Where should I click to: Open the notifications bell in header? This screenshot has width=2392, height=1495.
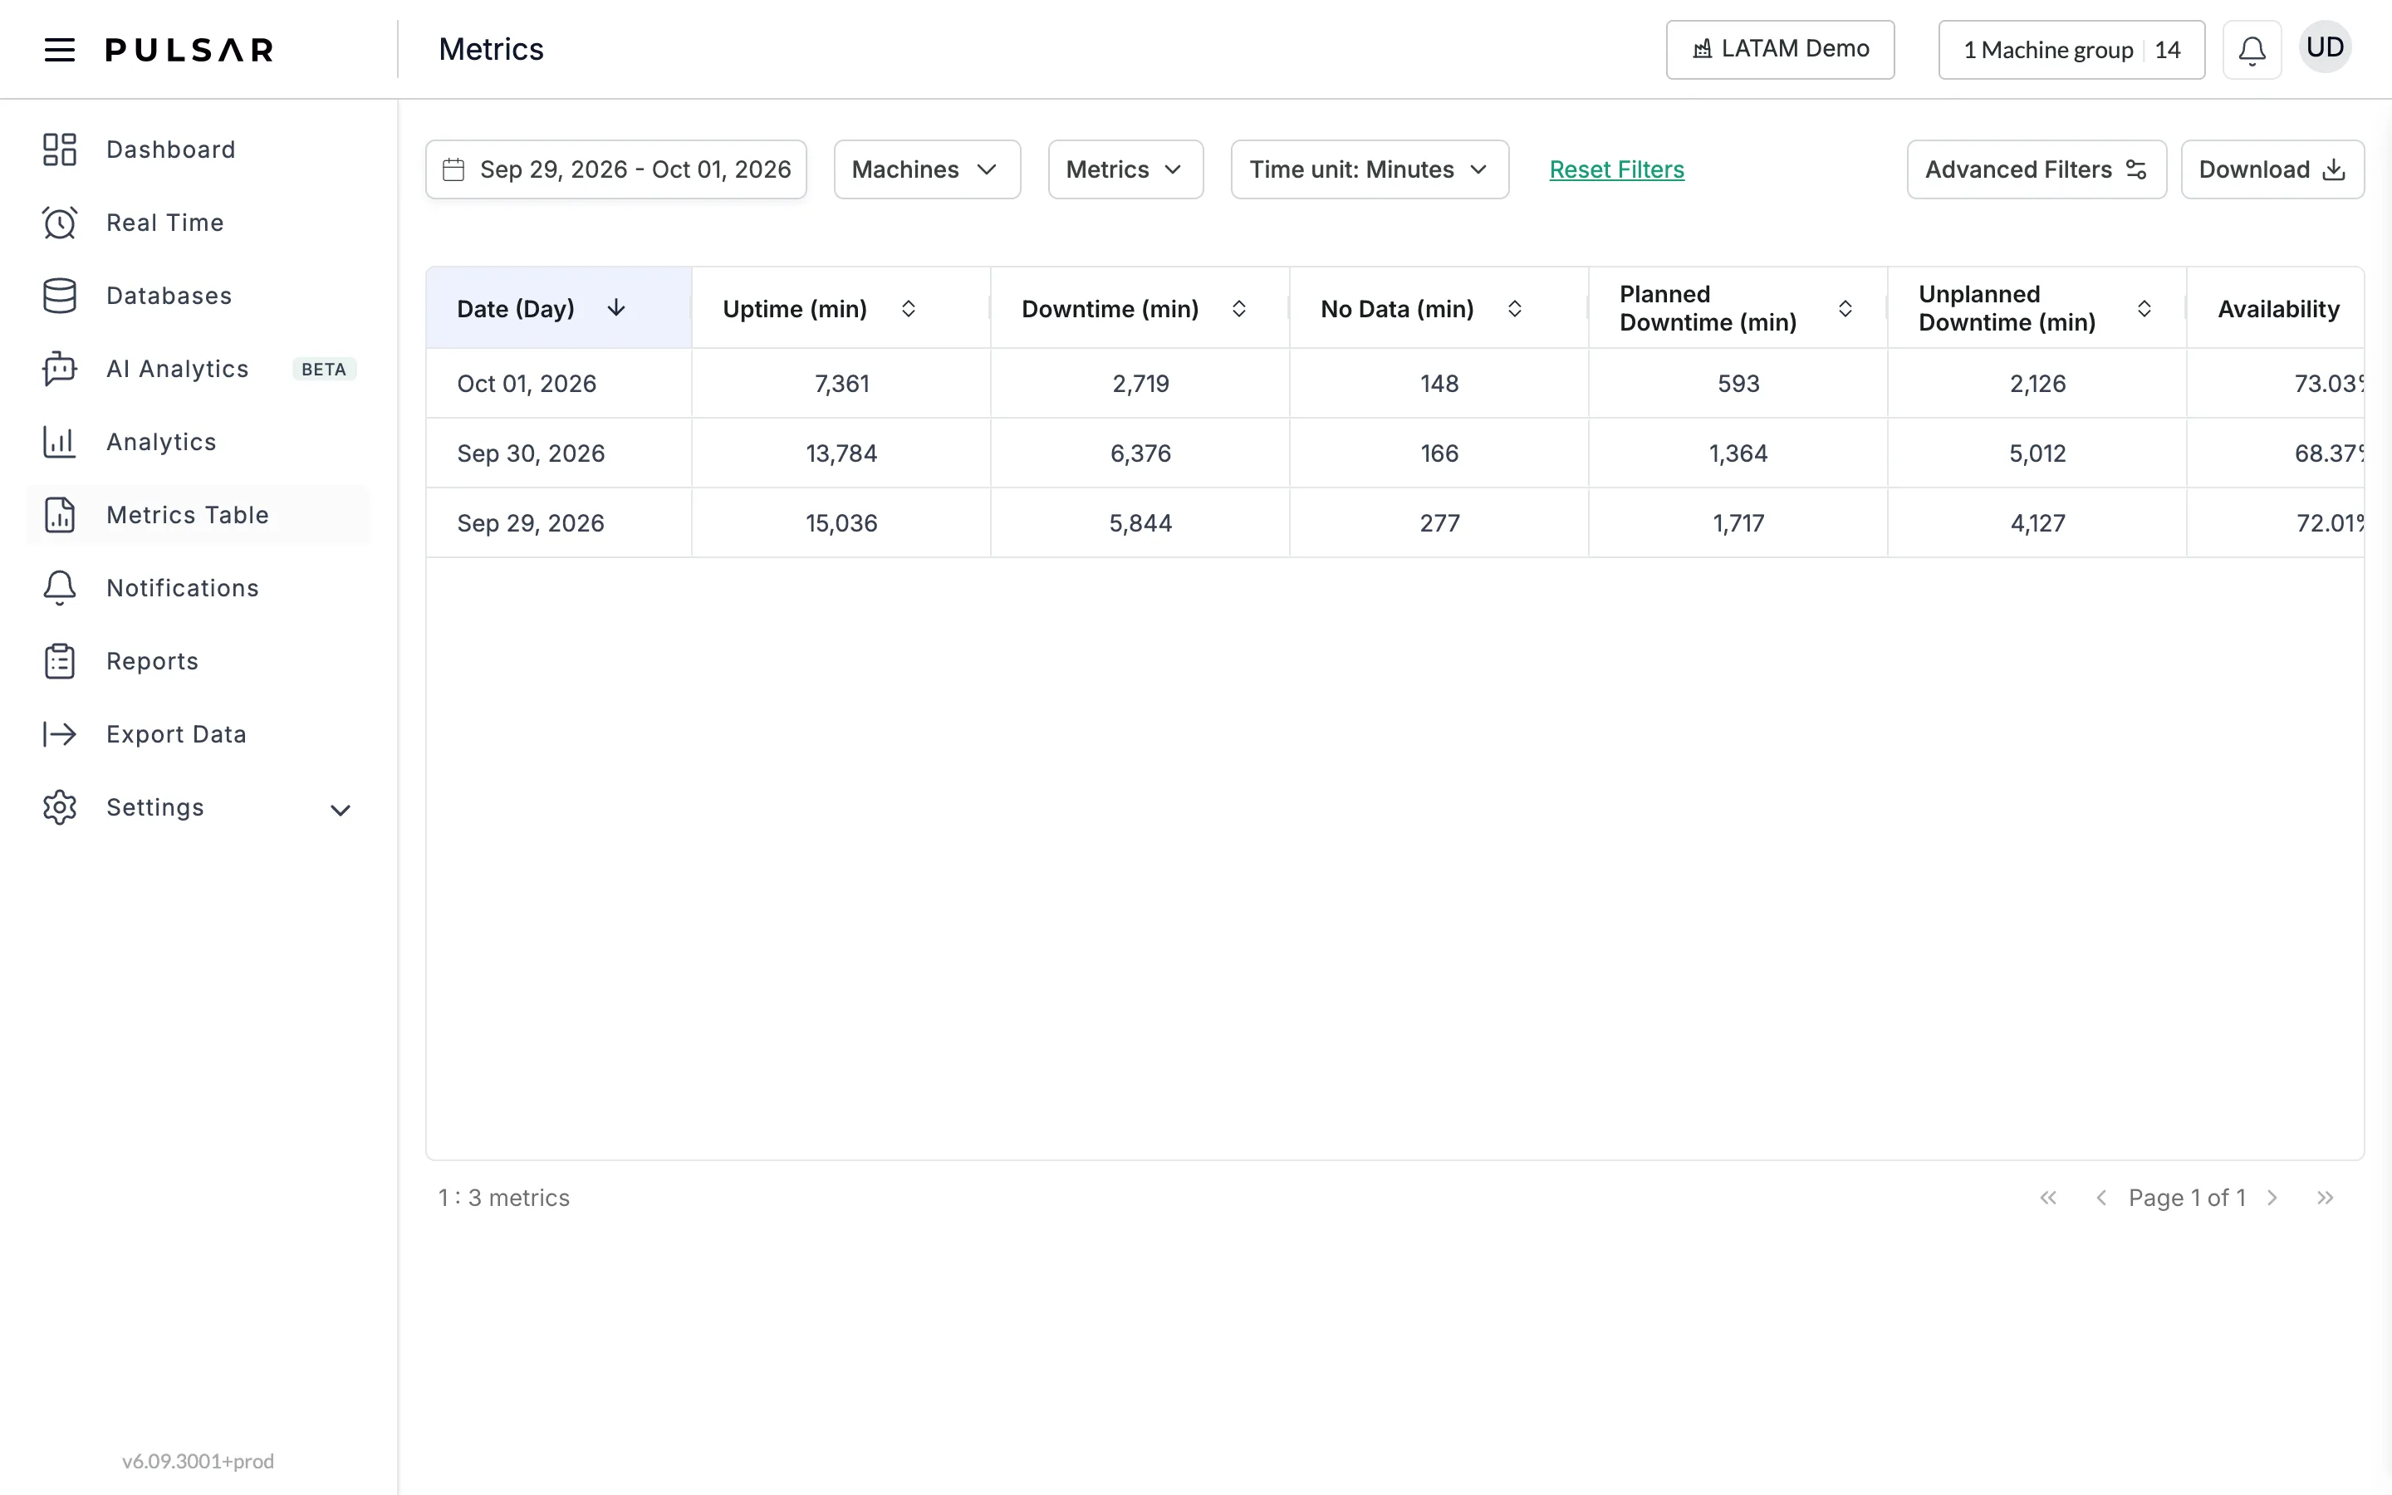tap(2252, 50)
